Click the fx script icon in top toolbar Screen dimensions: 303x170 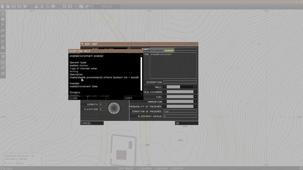click(x=47, y=6)
